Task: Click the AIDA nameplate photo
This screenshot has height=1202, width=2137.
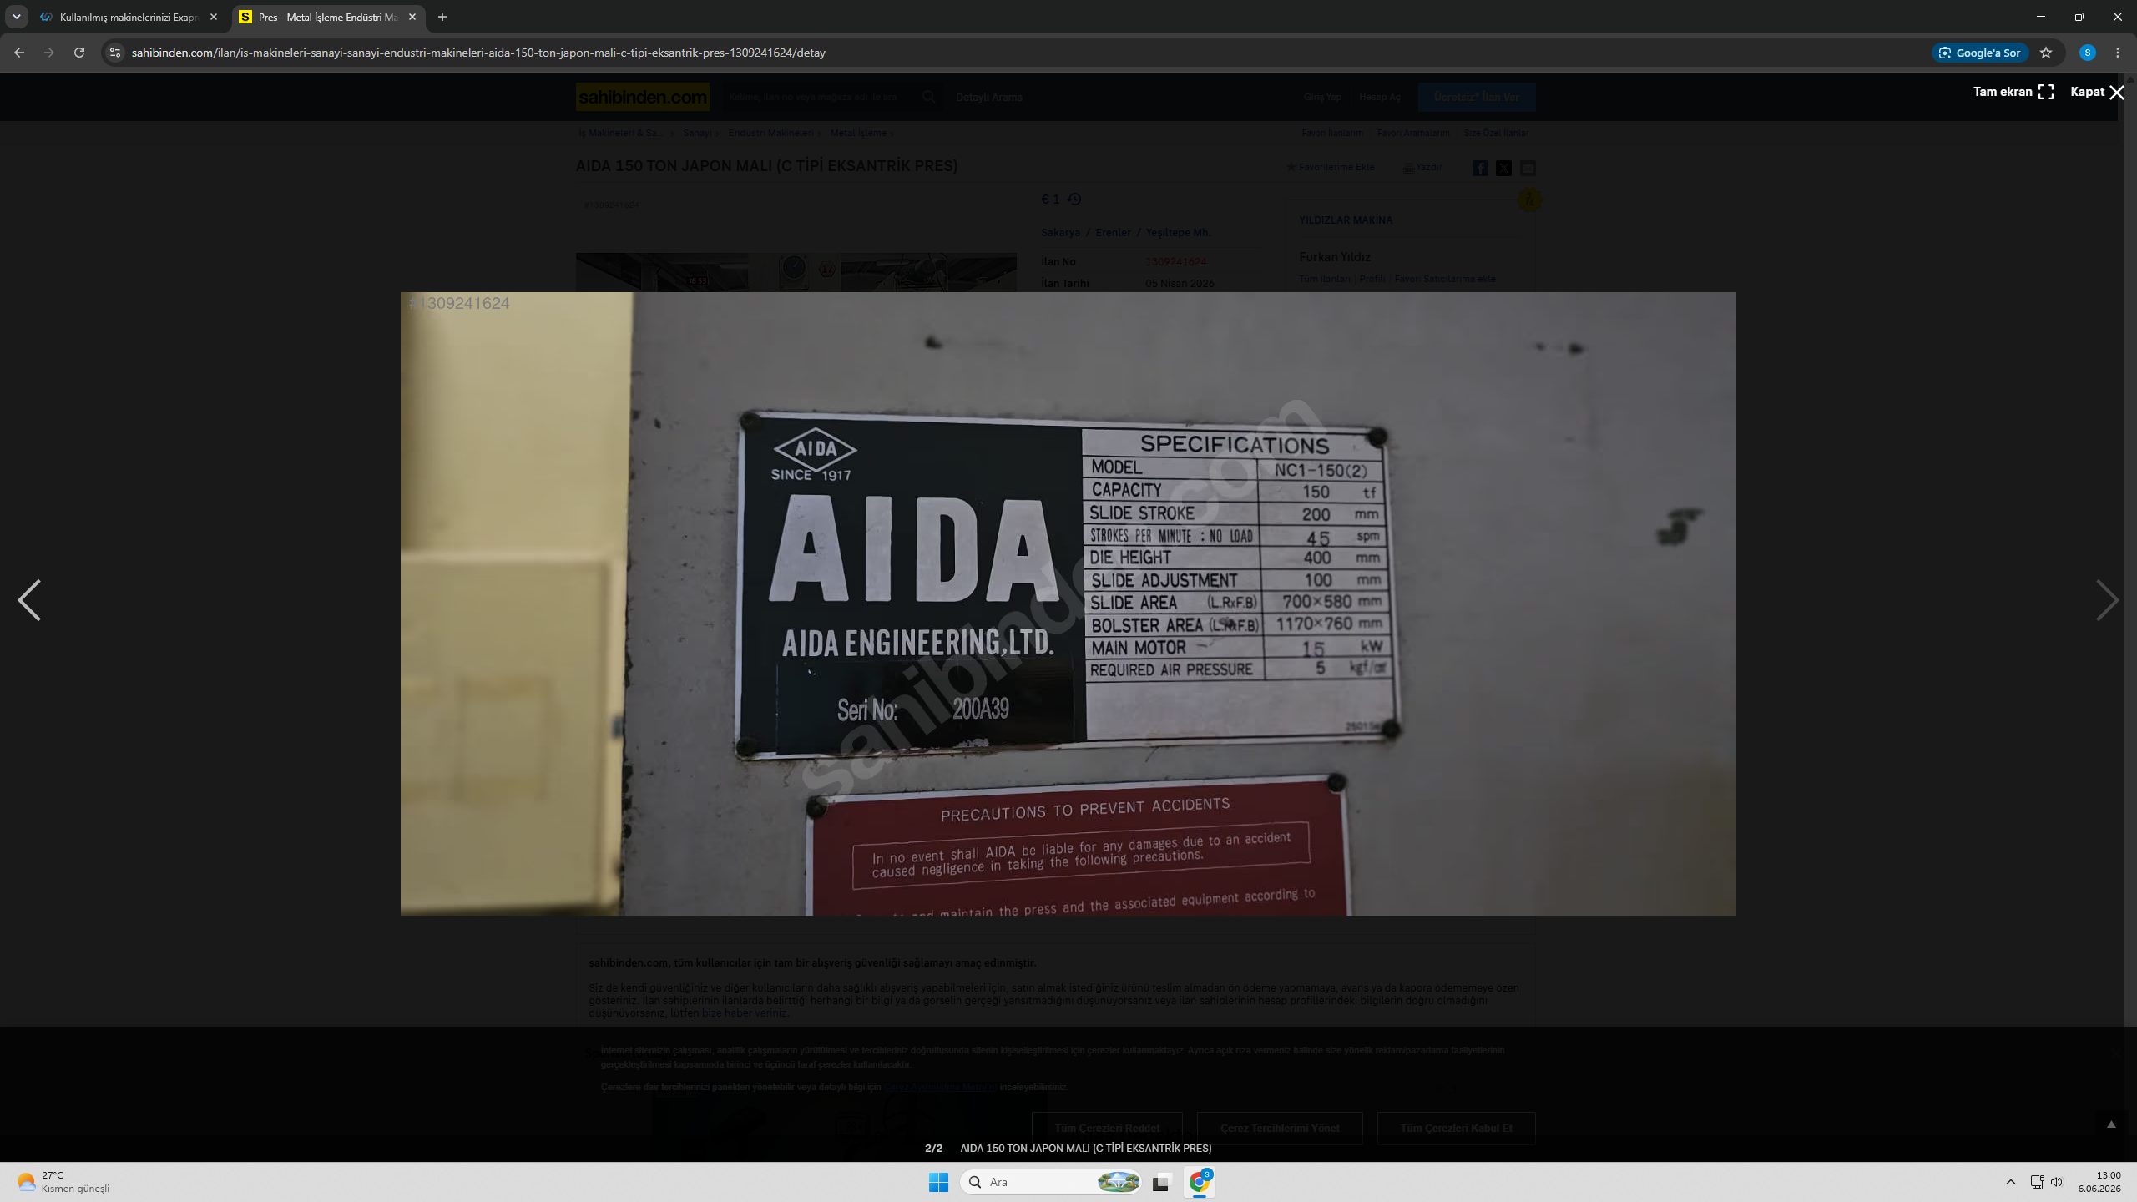Action: [1068, 604]
